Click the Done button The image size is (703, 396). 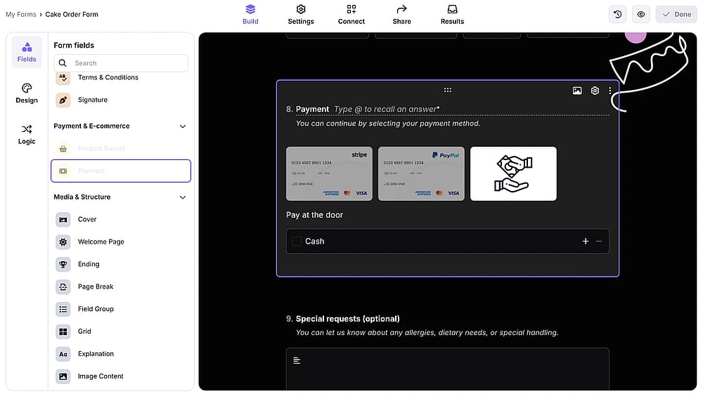[x=676, y=14]
